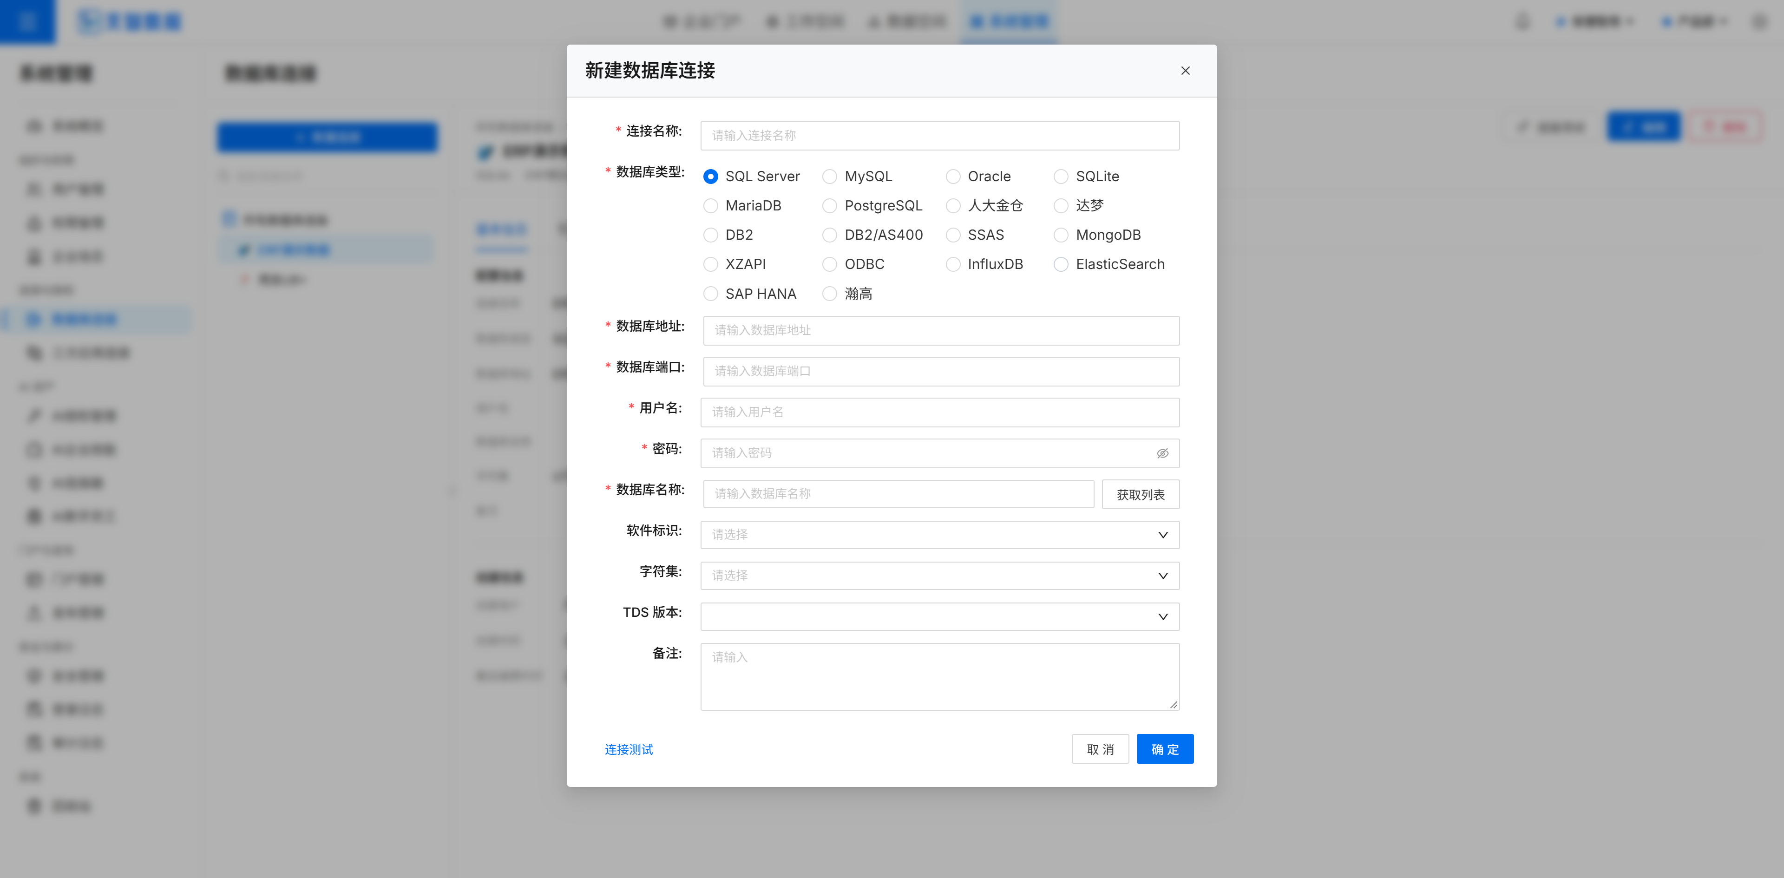Select InfluxDB radio option
Screen dimensions: 1784x878
click(953, 264)
